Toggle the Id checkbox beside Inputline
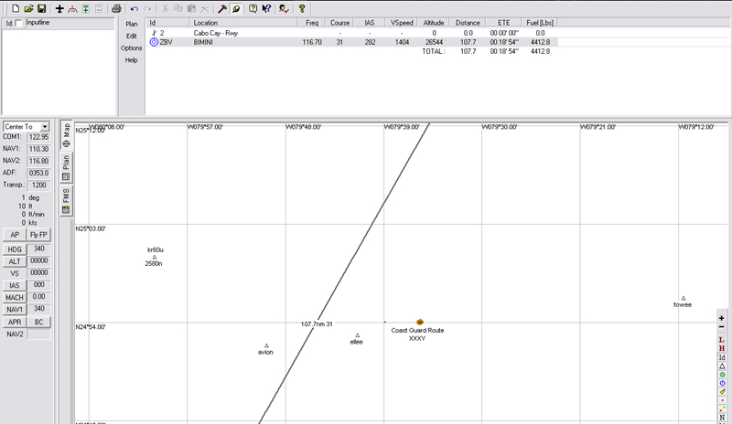 coord(20,21)
